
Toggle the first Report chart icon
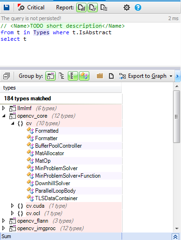coord(81,7)
